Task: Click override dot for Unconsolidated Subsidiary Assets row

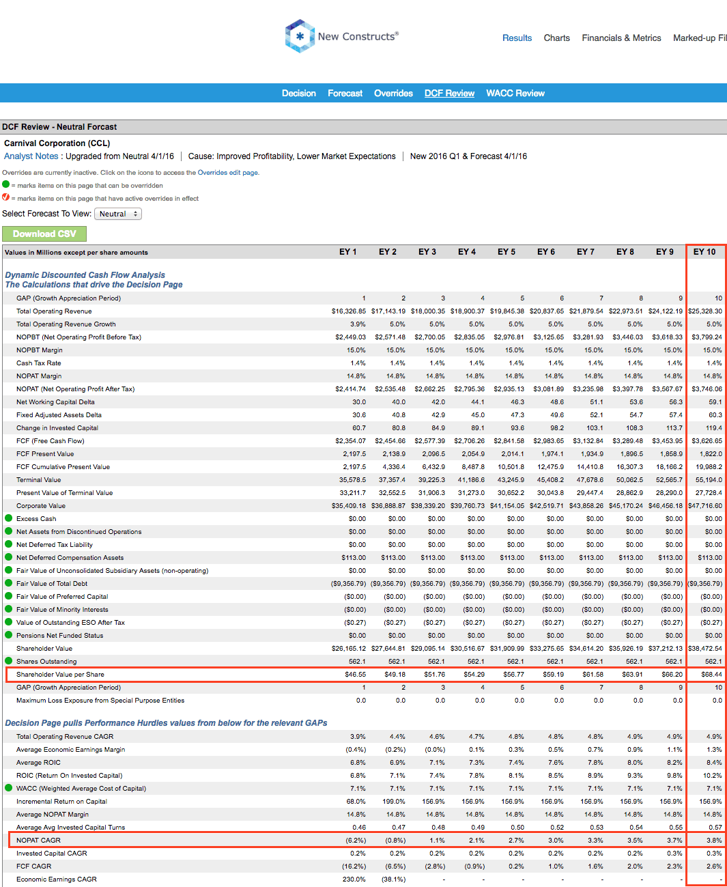Action: (x=9, y=570)
